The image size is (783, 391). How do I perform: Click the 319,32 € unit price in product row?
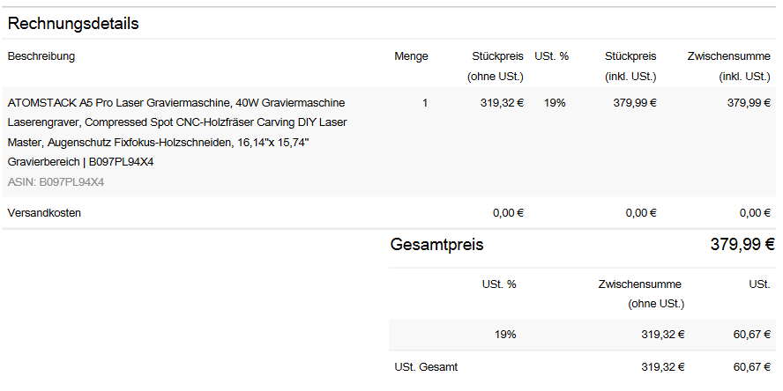coord(502,103)
